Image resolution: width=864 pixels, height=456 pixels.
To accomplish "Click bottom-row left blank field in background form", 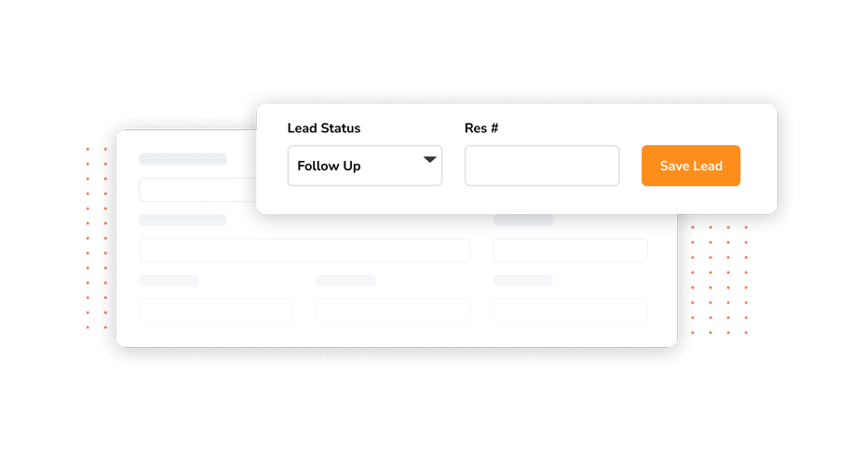I will (216, 311).
